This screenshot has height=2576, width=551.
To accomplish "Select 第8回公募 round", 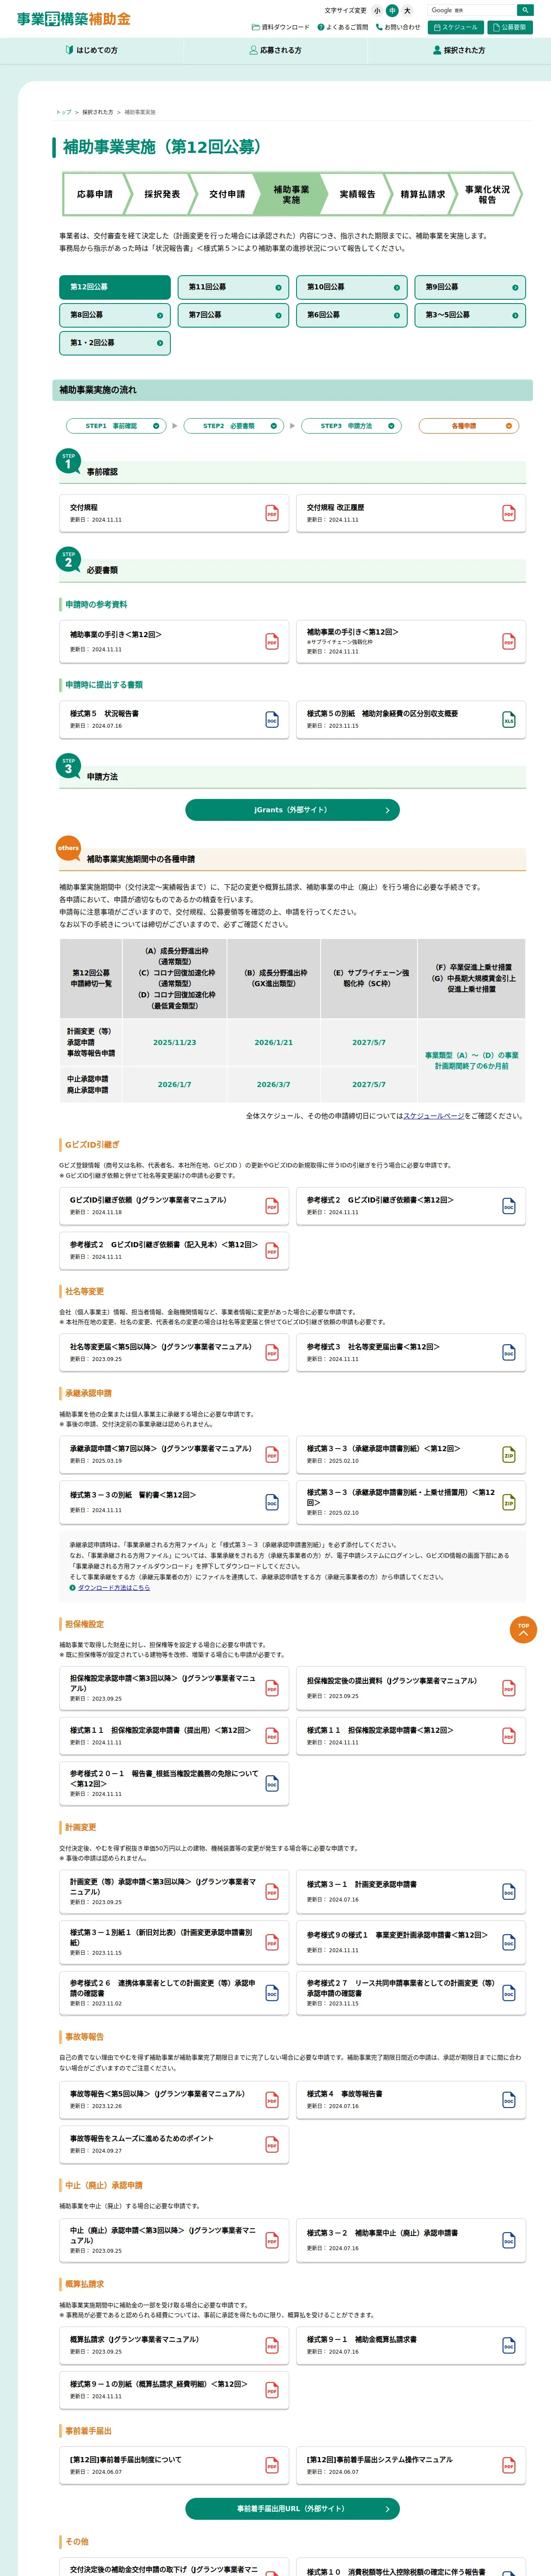I will click(114, 315).
